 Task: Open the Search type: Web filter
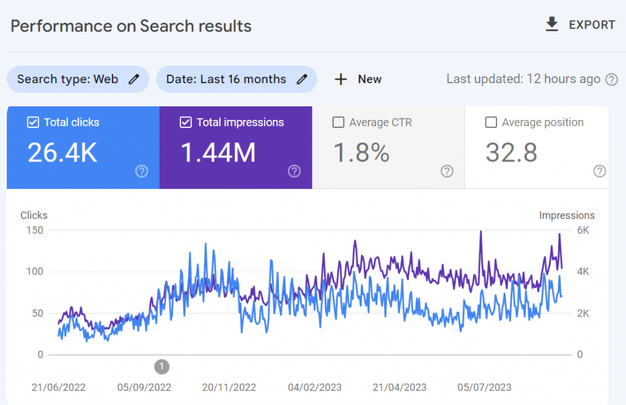(x=78, y=79)
